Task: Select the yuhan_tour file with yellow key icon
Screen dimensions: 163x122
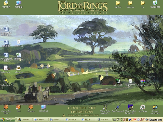Action: click(x=6, y=82)
